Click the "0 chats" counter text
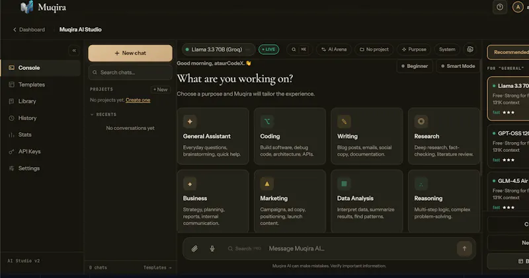 pyautogui.click(x=98, y=267)
